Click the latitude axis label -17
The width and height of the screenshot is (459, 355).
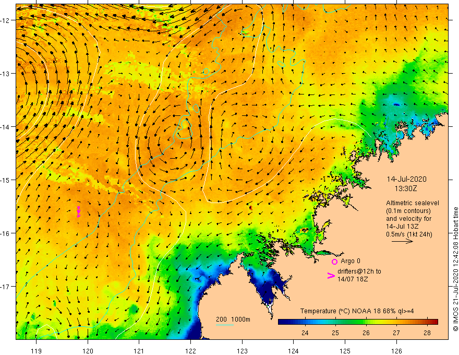pos(5,286)
